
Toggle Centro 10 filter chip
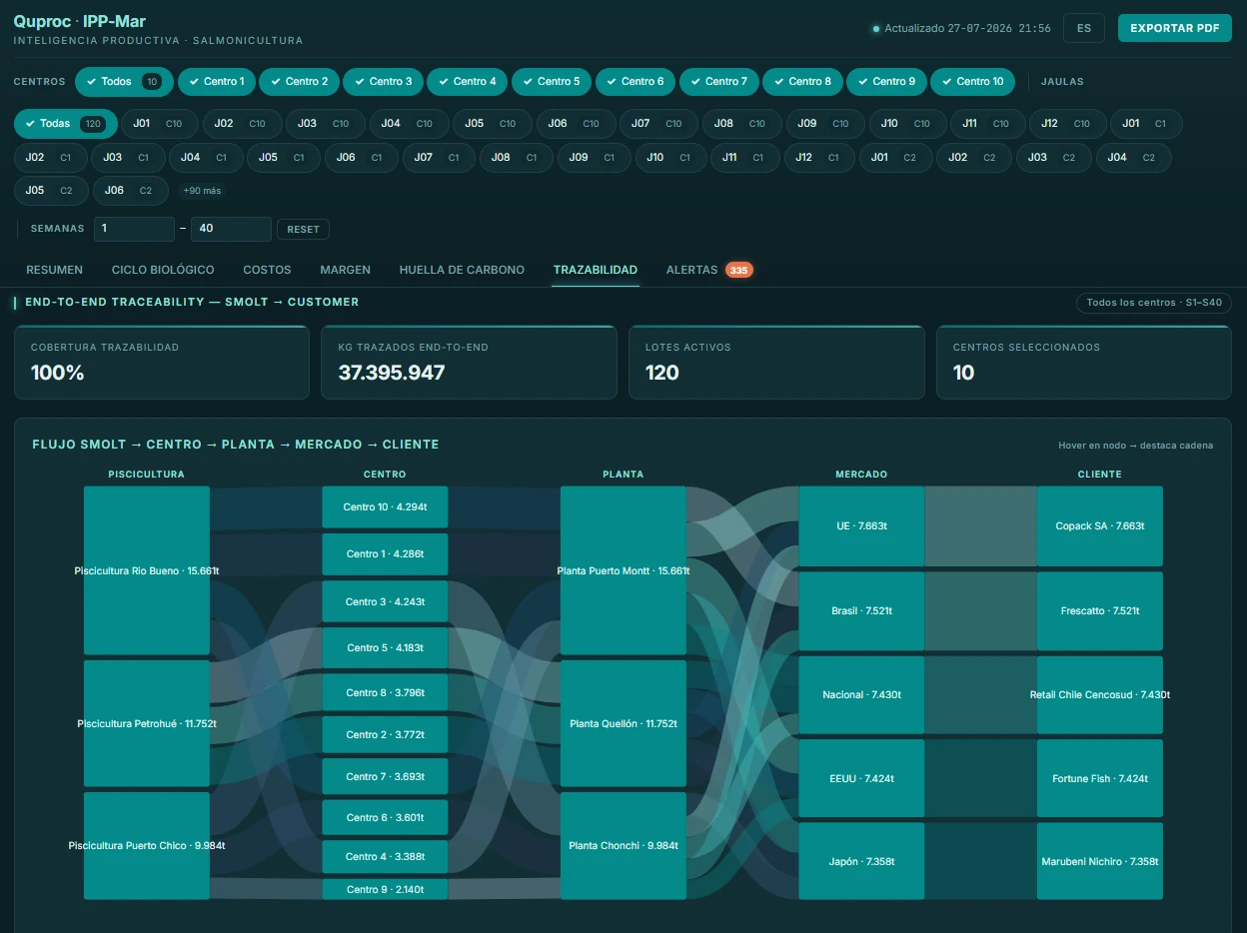(x=973, y=82)
